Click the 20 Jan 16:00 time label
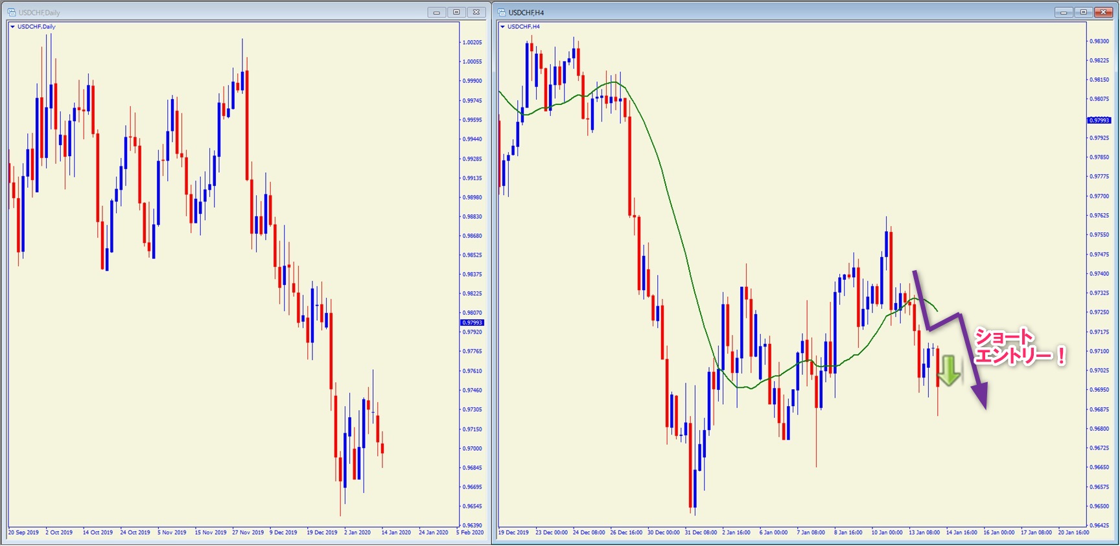This screenshot has width=1120, height=546. coord(1074,532)
